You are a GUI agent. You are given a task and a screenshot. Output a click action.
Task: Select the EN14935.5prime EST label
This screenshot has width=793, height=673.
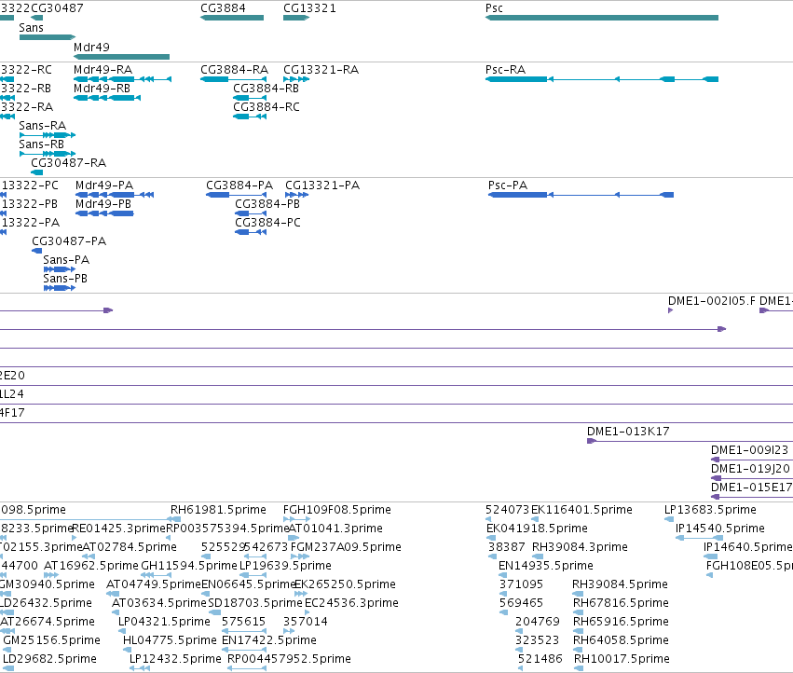pyautogui.click(x=546, y=566)
